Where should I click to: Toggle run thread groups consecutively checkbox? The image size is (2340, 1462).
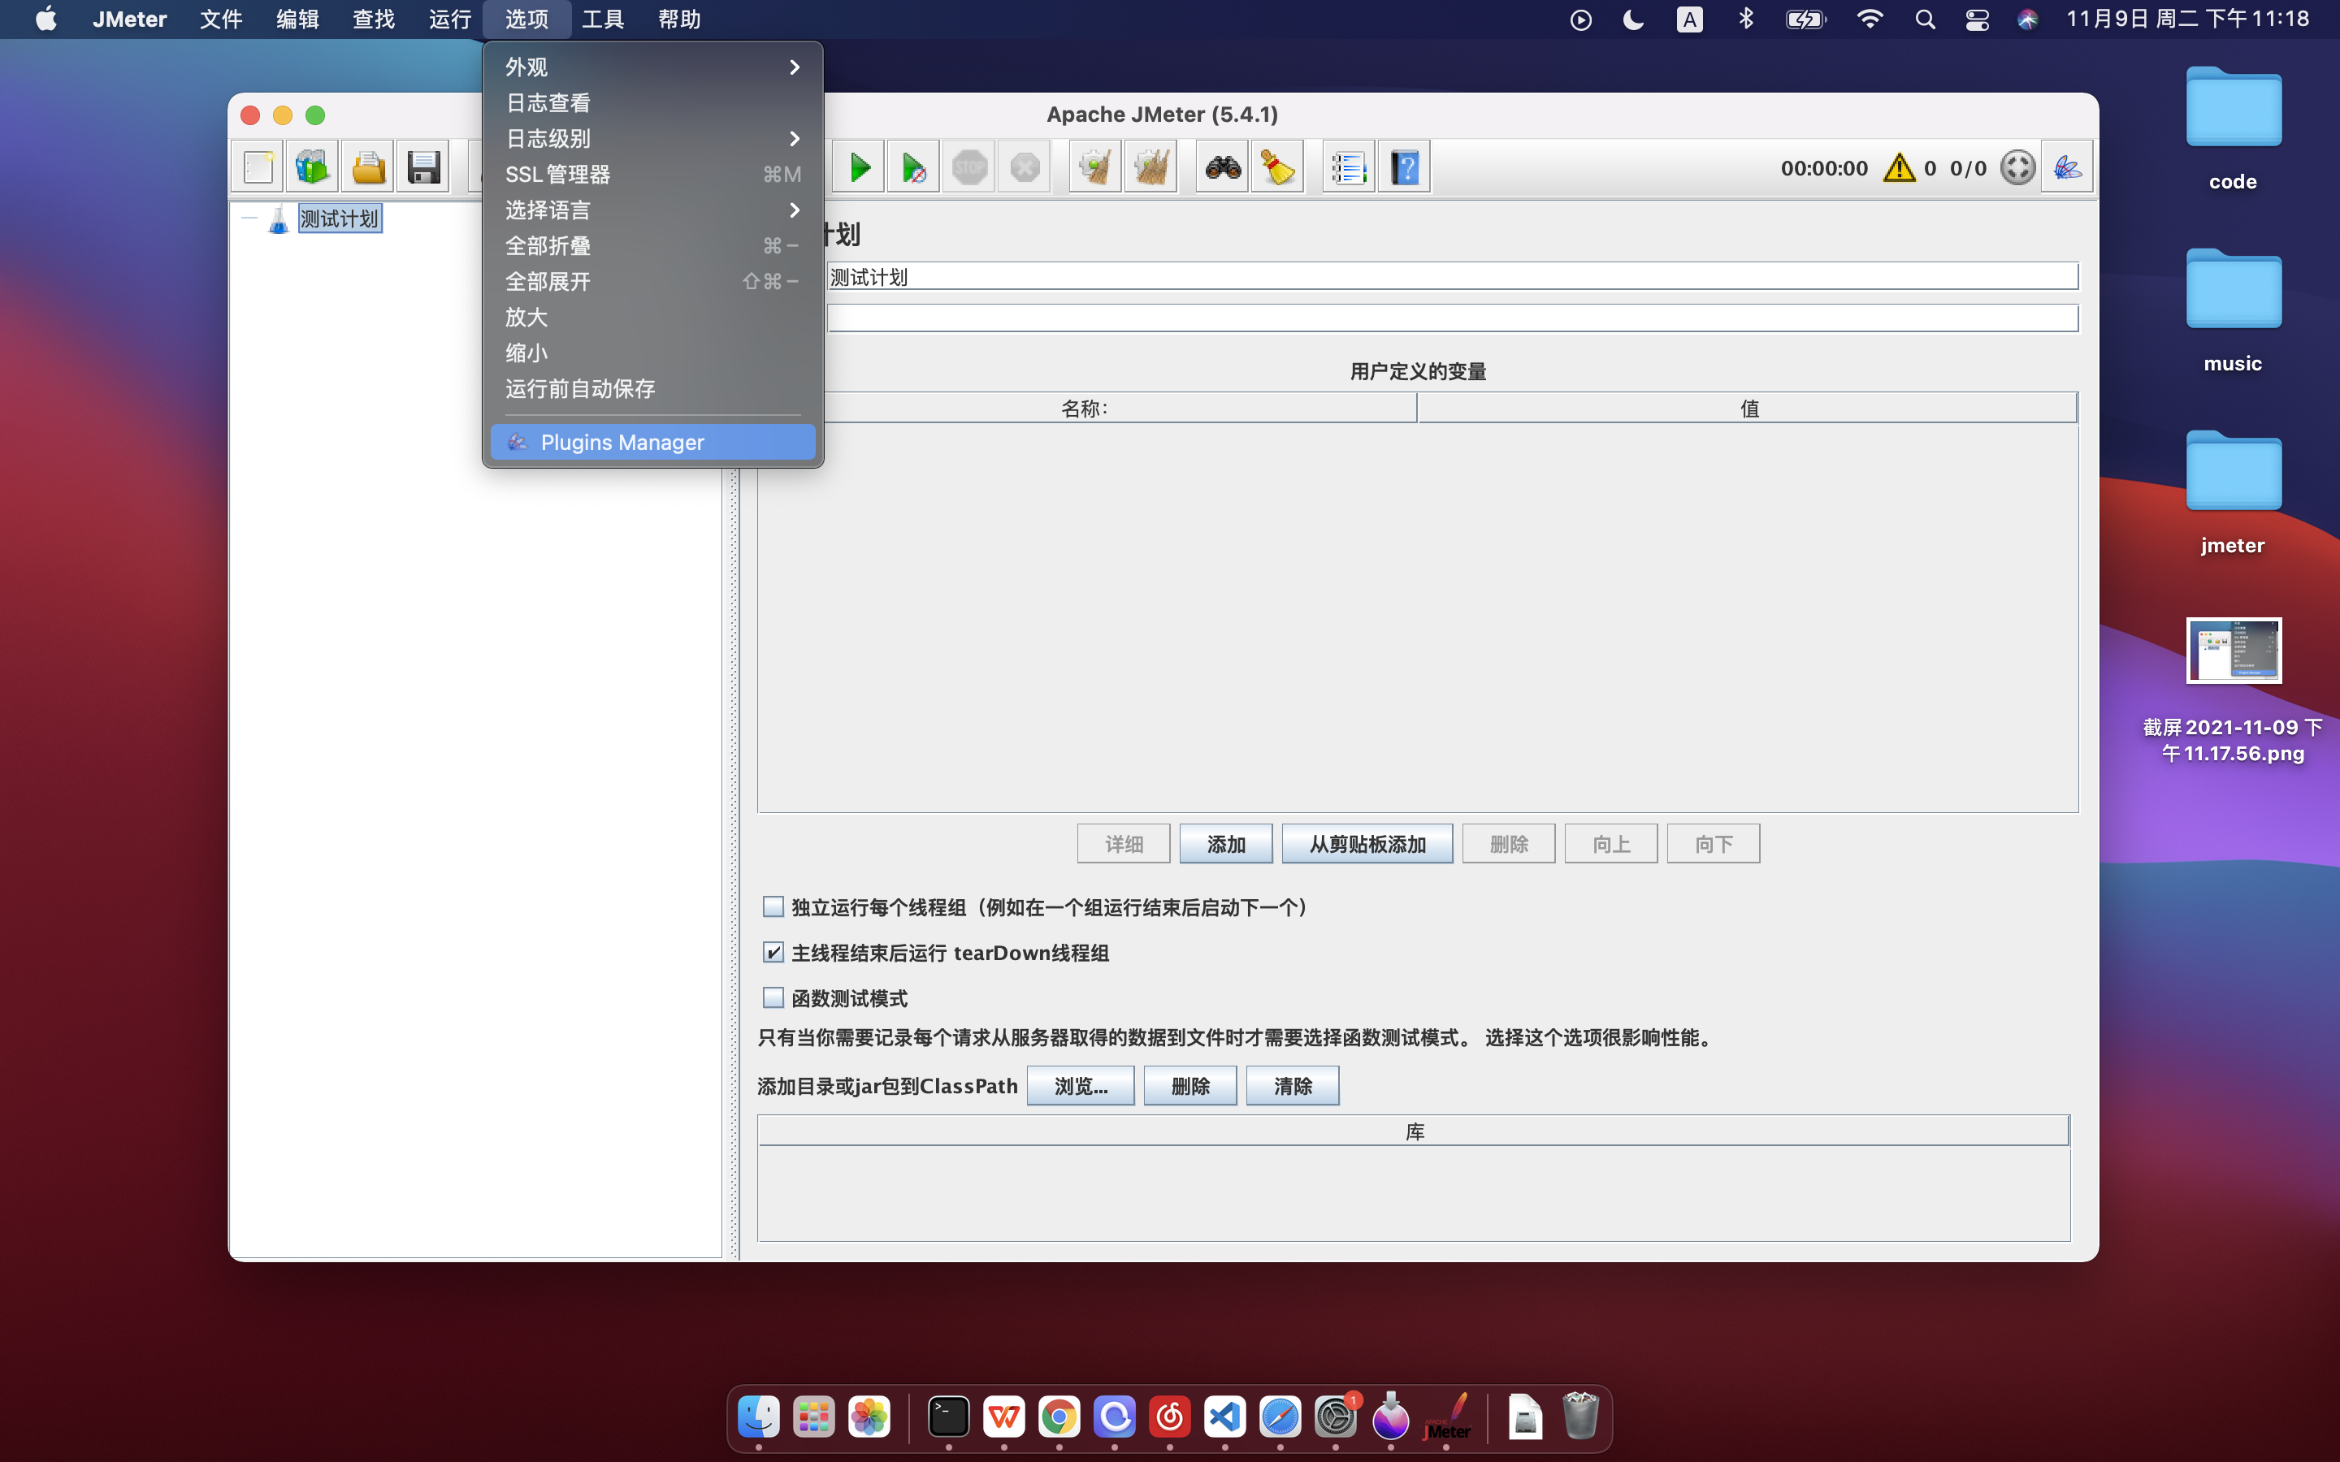coord(773,906)
